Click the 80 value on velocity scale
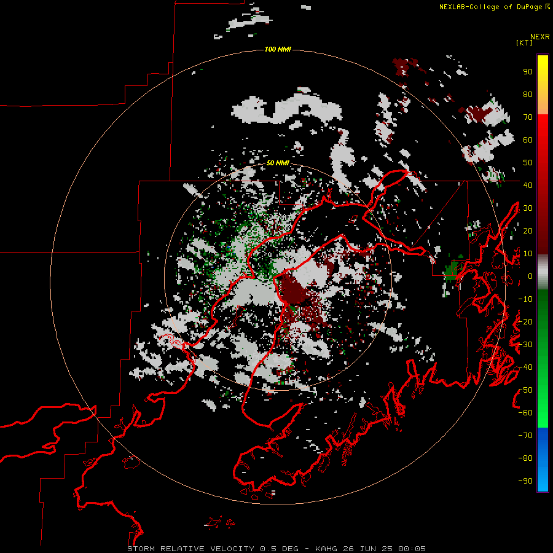 coord(528,95)
